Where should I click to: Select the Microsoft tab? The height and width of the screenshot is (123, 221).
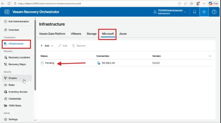coord(108,34)
